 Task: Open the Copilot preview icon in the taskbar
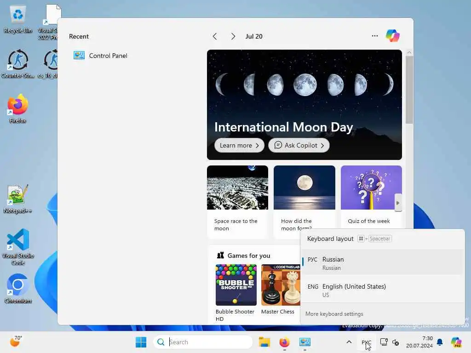pyautogui.click(x=456, y=342)
